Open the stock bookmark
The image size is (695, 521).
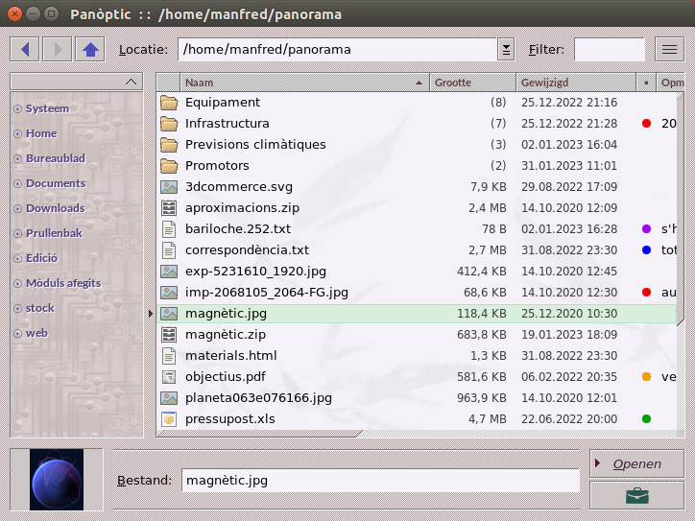tap(40, 308)
